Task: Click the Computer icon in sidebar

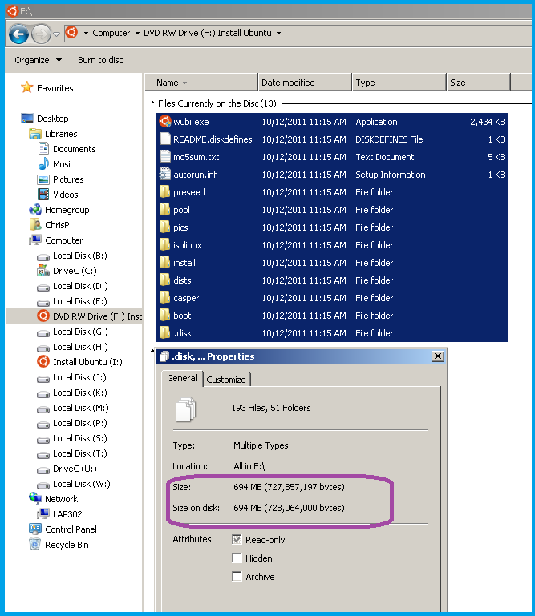Action: 35,240
